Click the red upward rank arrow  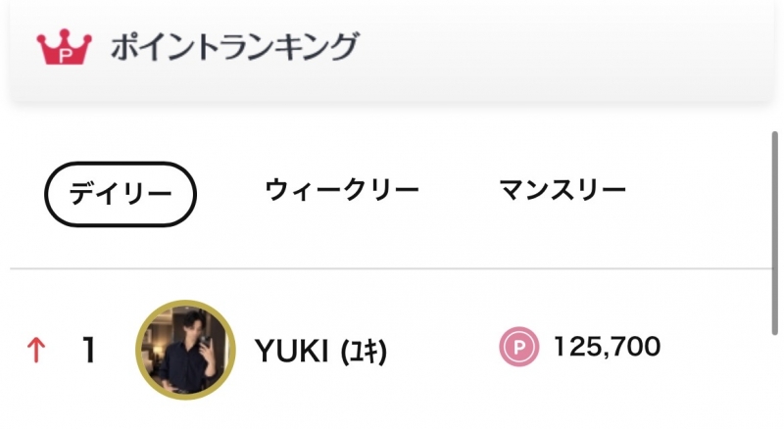coord(36,350)
